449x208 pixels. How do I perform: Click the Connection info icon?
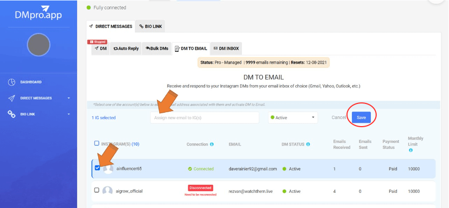coord(212,144)
